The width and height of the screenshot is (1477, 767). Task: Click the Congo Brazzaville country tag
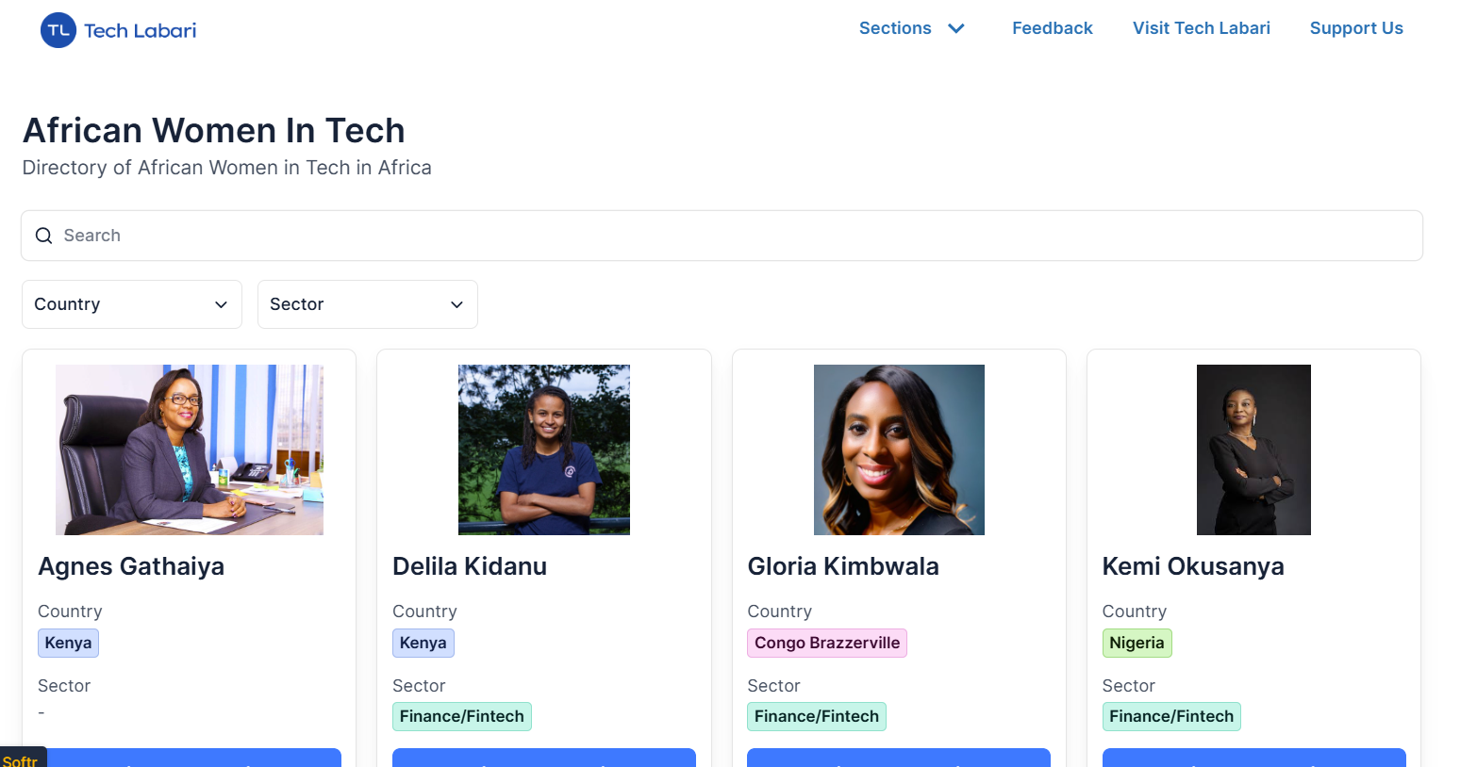click(x=826, y=643)
